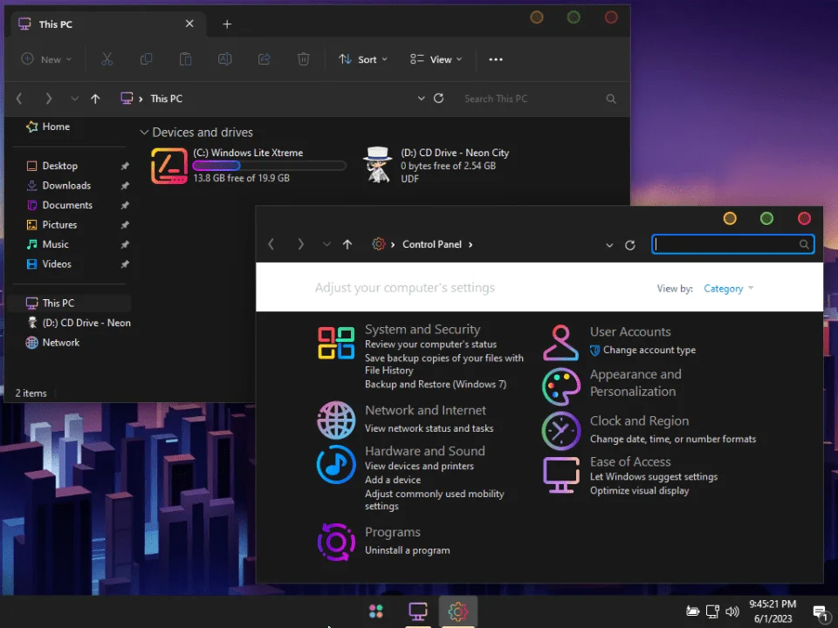Open Appearance and Personalization palette icon

click(x=560, y=386)
